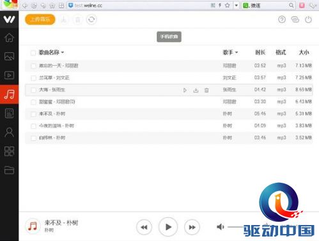Open the file folder icon in sidebar
The width and height of the screenshot is (319, 241).
pos(9,170)
